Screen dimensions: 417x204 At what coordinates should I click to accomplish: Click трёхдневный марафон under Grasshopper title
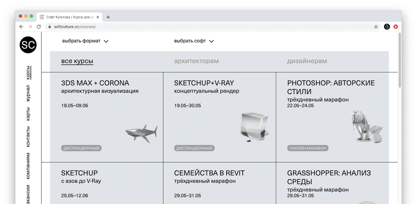pos(318,190)
